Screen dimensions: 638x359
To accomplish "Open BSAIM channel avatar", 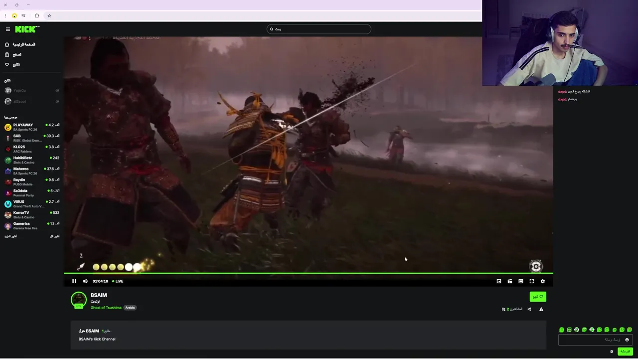I will click(x=79, y=300).
